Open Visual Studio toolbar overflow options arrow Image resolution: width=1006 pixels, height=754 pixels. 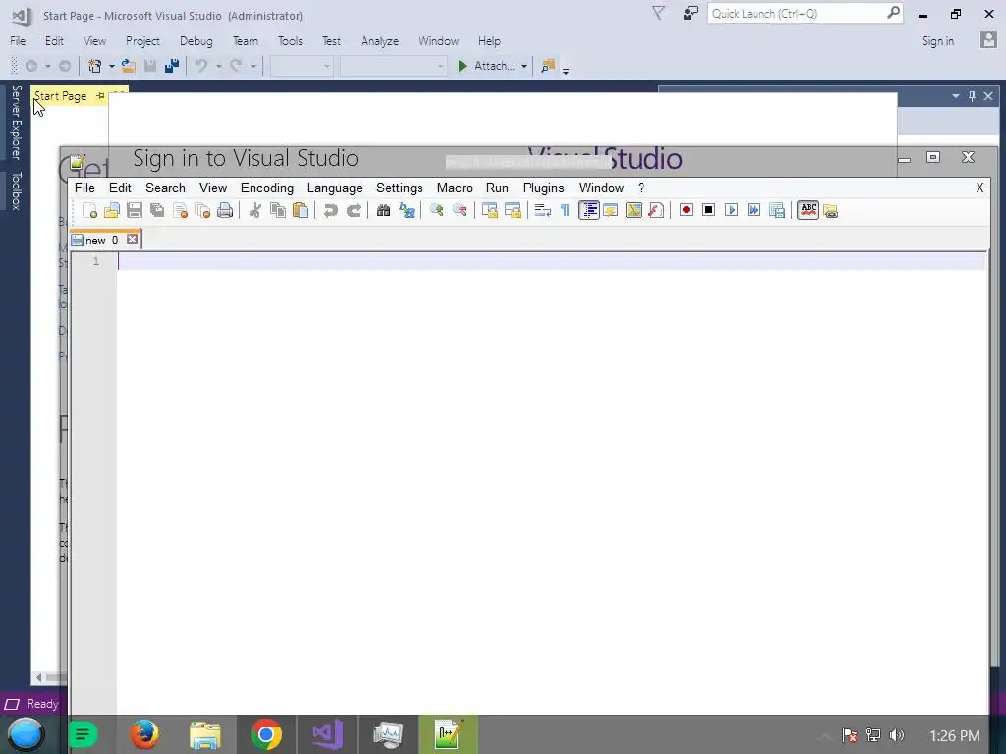[565, 70]
